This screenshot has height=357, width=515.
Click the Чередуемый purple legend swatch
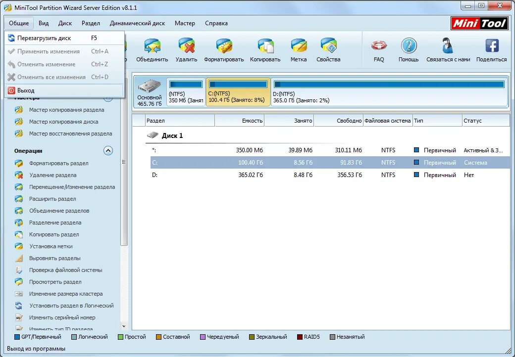tap(203, 337)
